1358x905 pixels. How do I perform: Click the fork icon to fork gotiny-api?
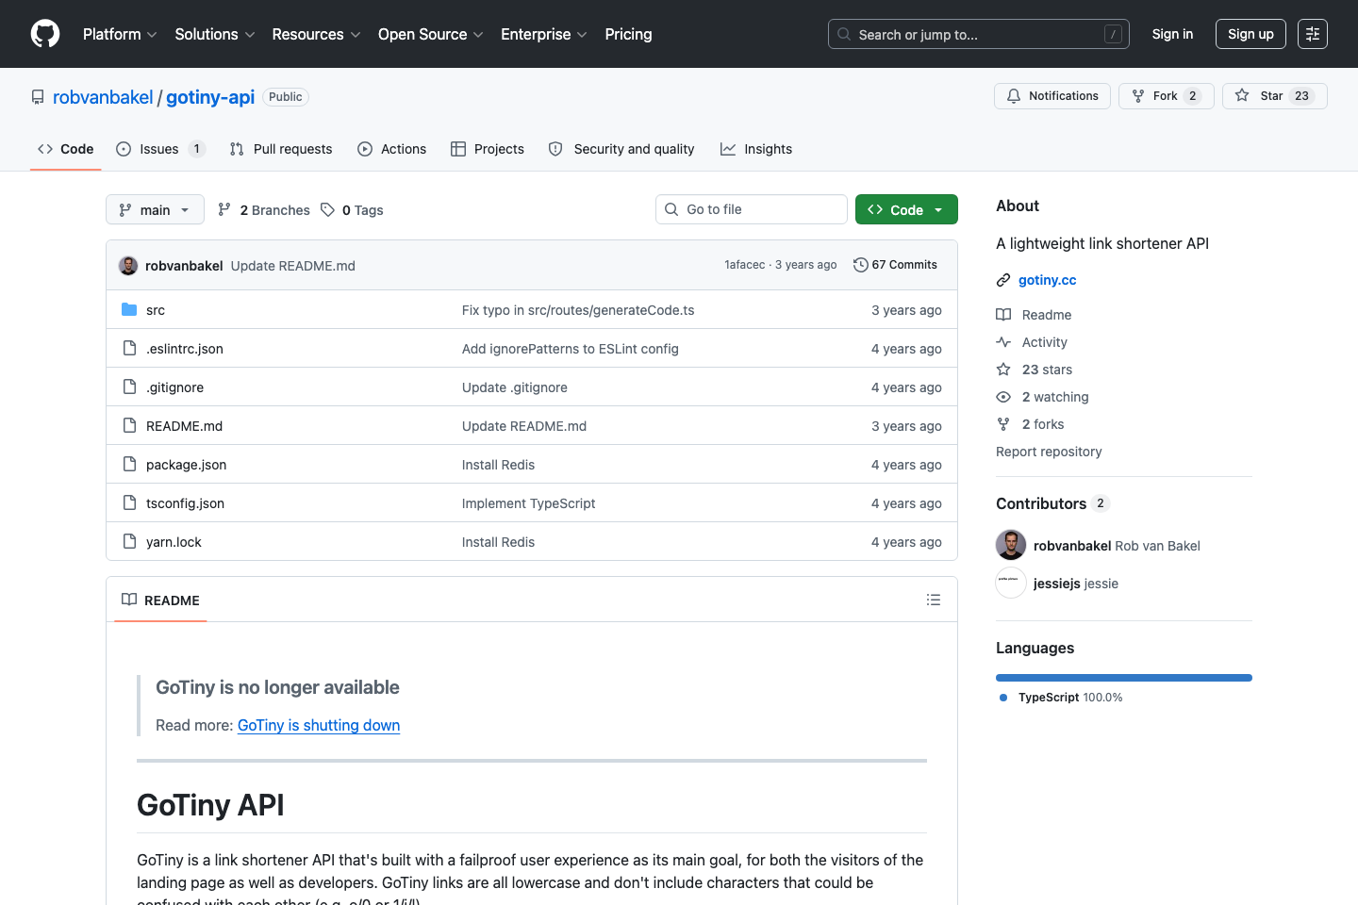click(x=1139, y=95)
